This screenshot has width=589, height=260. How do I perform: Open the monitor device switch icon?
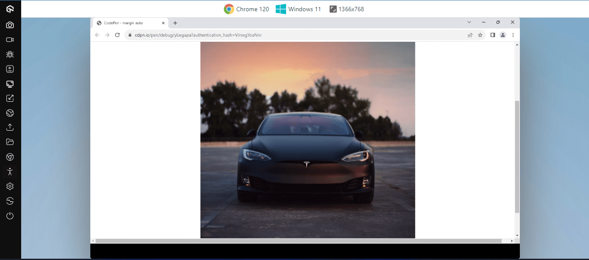click(x=10, y=84)
